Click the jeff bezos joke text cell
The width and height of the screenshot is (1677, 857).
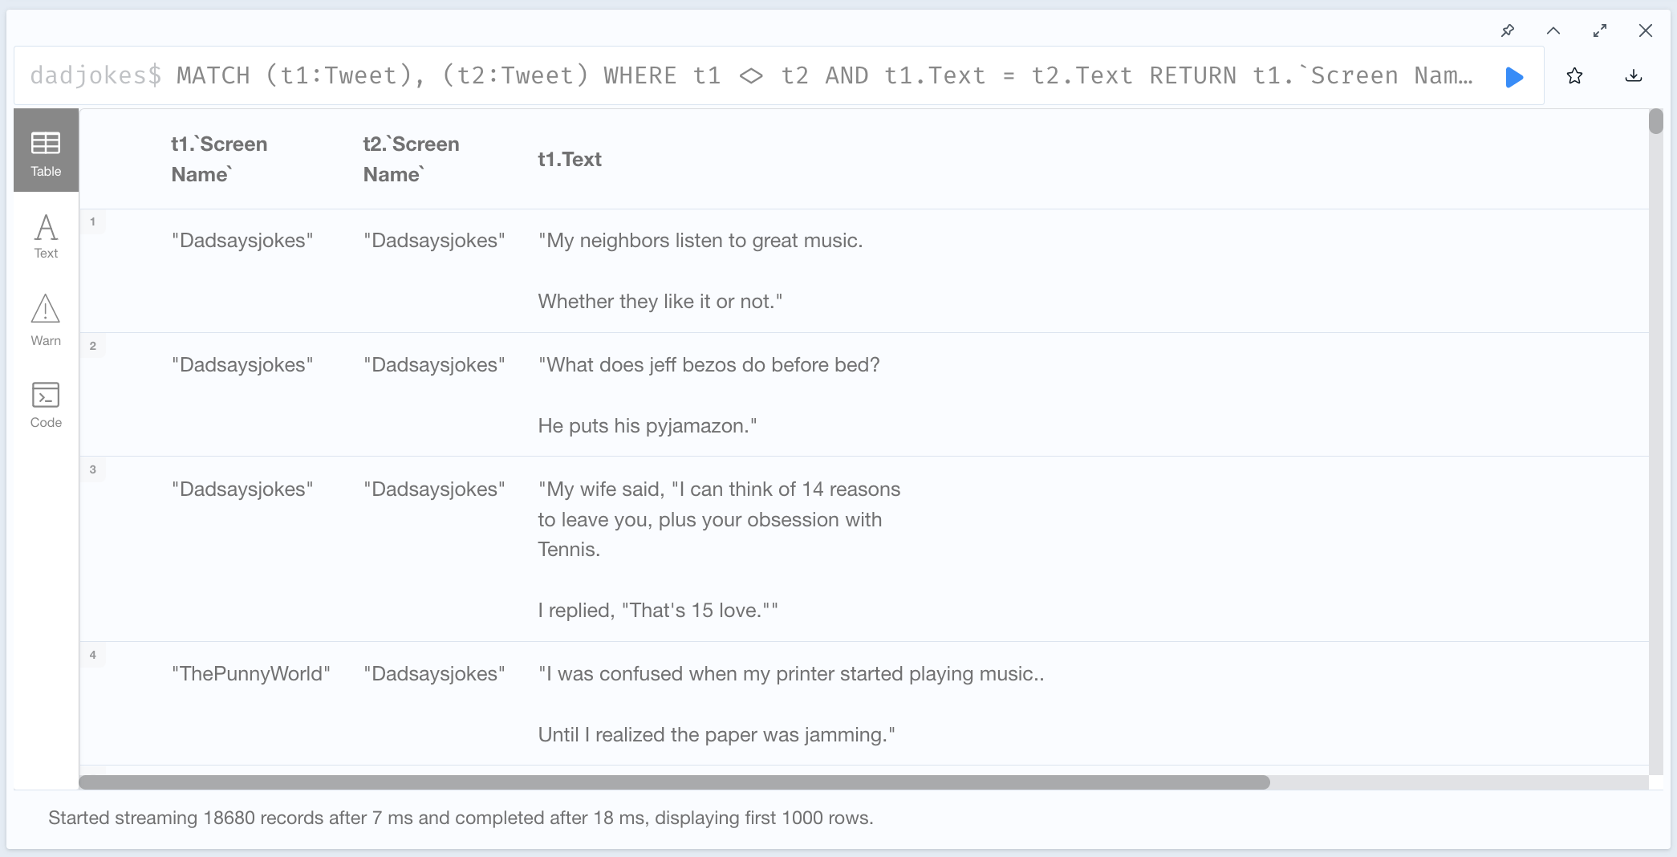pos(709,395)
